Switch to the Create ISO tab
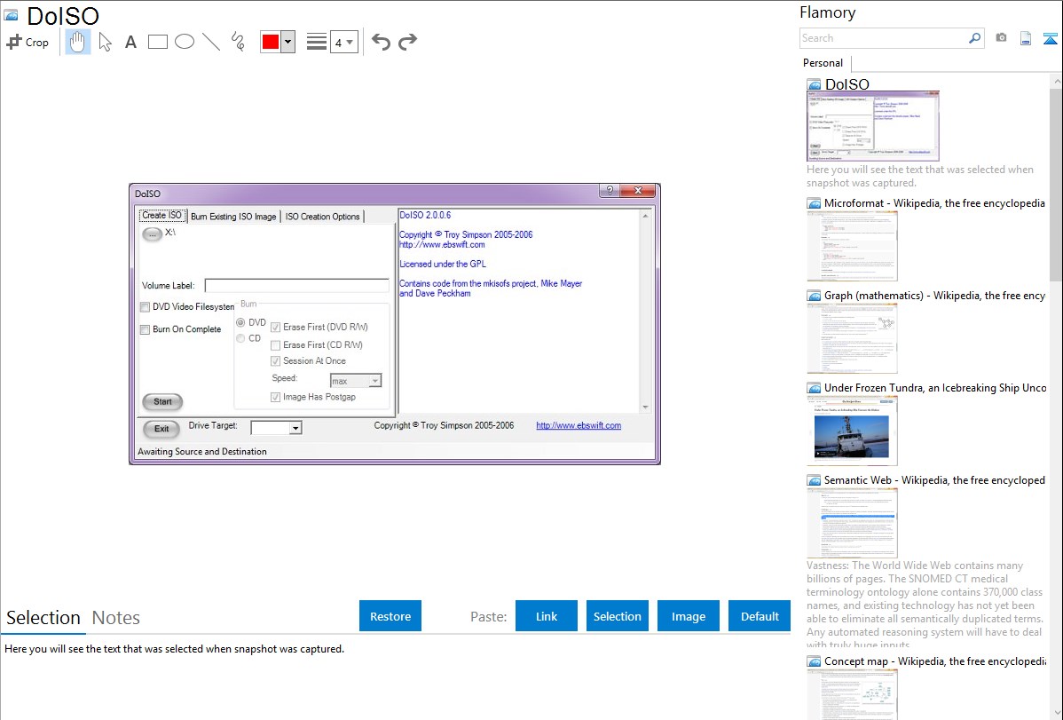Viewport: 1063px width, 720px height. tap(162, 215)
